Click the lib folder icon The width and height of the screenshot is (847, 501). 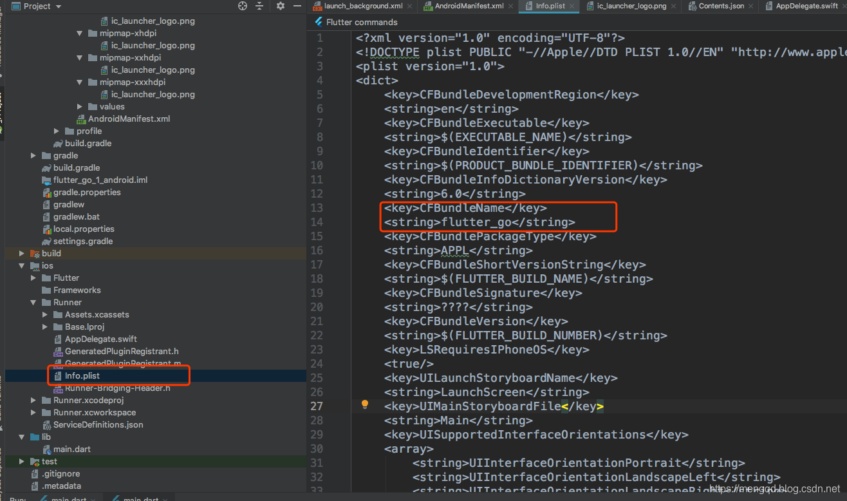coord(35,437)
